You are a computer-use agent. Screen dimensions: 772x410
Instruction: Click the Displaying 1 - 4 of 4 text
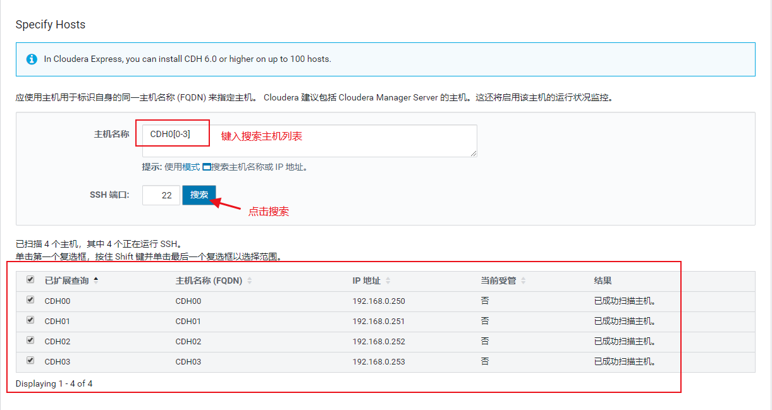pyautogui.click(x=54, y=383)
